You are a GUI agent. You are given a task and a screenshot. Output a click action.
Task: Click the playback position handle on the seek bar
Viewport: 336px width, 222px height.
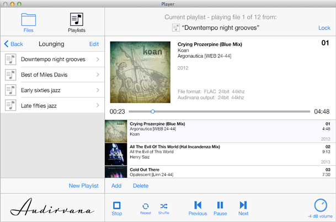coord(153,111)
